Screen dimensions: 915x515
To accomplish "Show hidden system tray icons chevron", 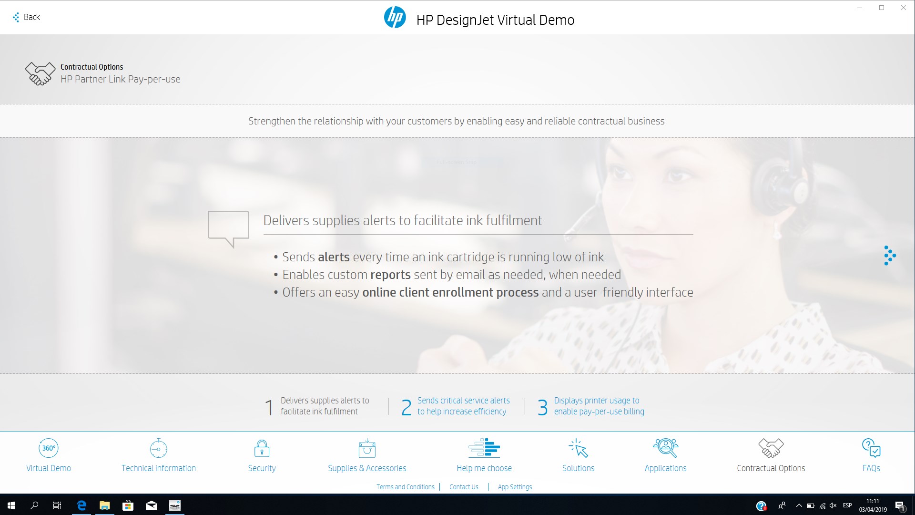I will [x=799, y=505].
